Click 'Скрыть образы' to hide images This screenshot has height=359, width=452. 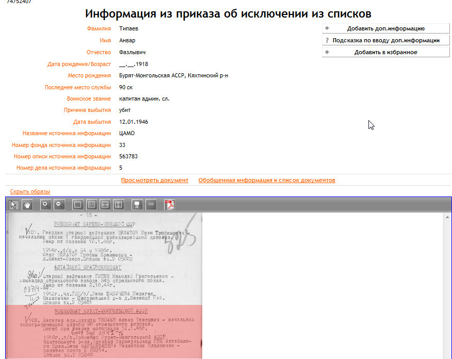(x=30, y=192)
